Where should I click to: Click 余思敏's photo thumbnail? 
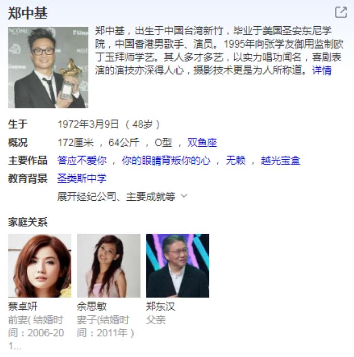tap(109, 265)
